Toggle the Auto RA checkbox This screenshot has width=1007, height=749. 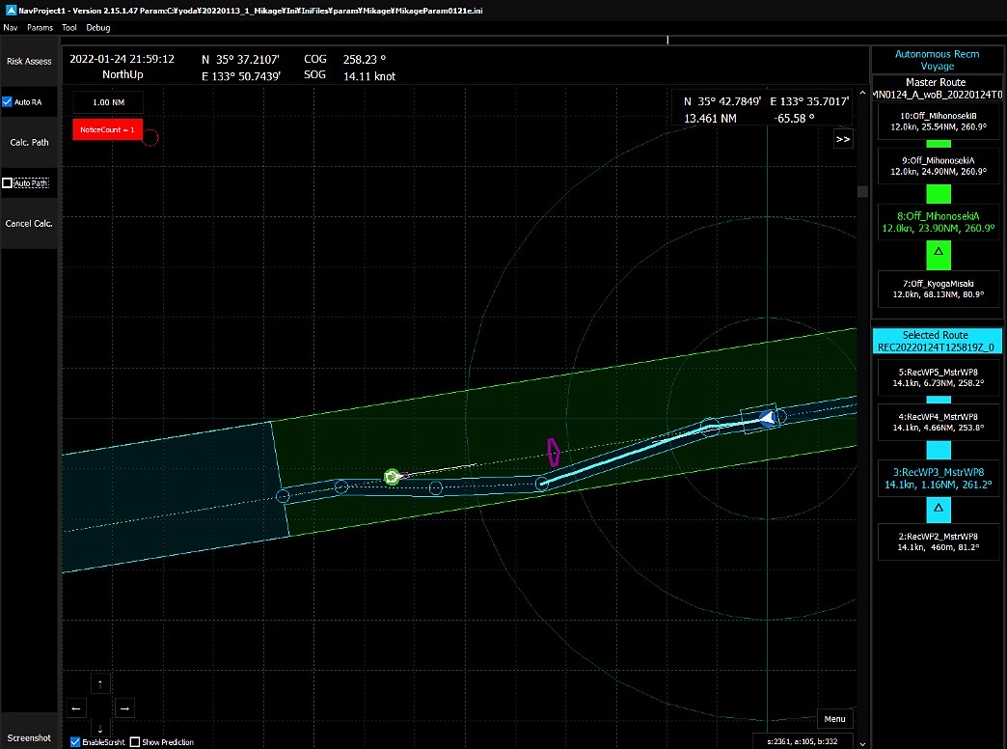point(7,102)
